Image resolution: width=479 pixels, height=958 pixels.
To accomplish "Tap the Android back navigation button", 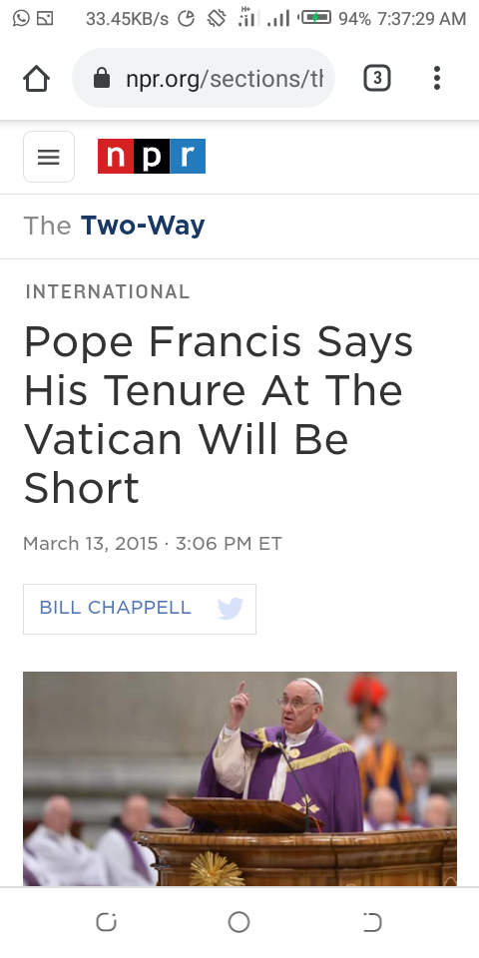I will 371,922.
